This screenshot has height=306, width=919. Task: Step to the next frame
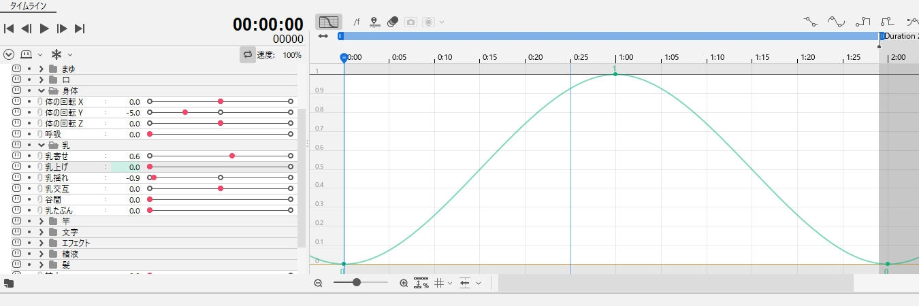(62, 29)
